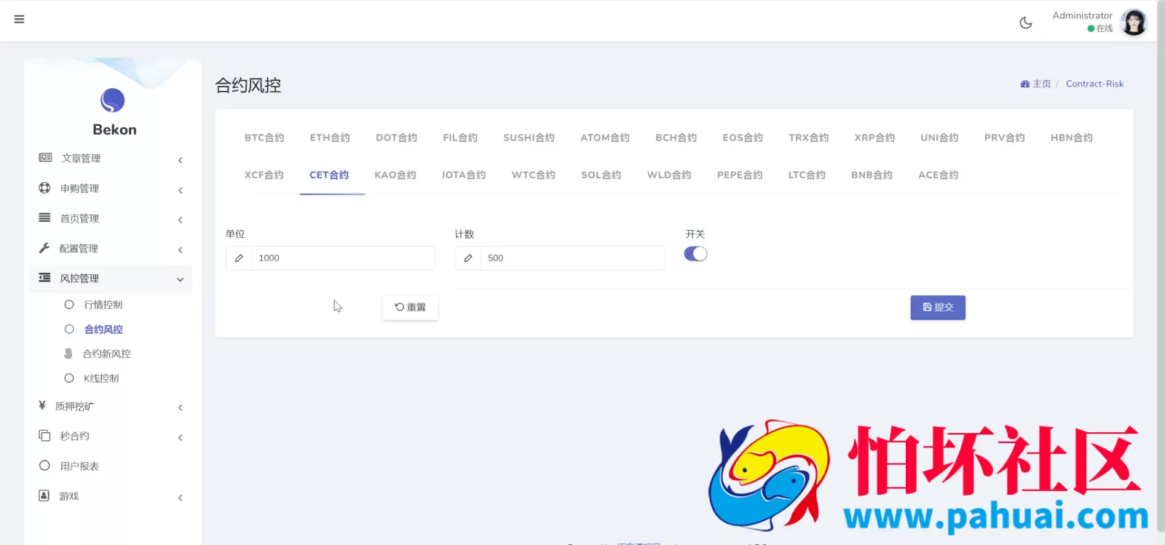This screenshot has height=545, width=1165.
Task: Click the K线控制 circle icon
Action: click(69, 378)
